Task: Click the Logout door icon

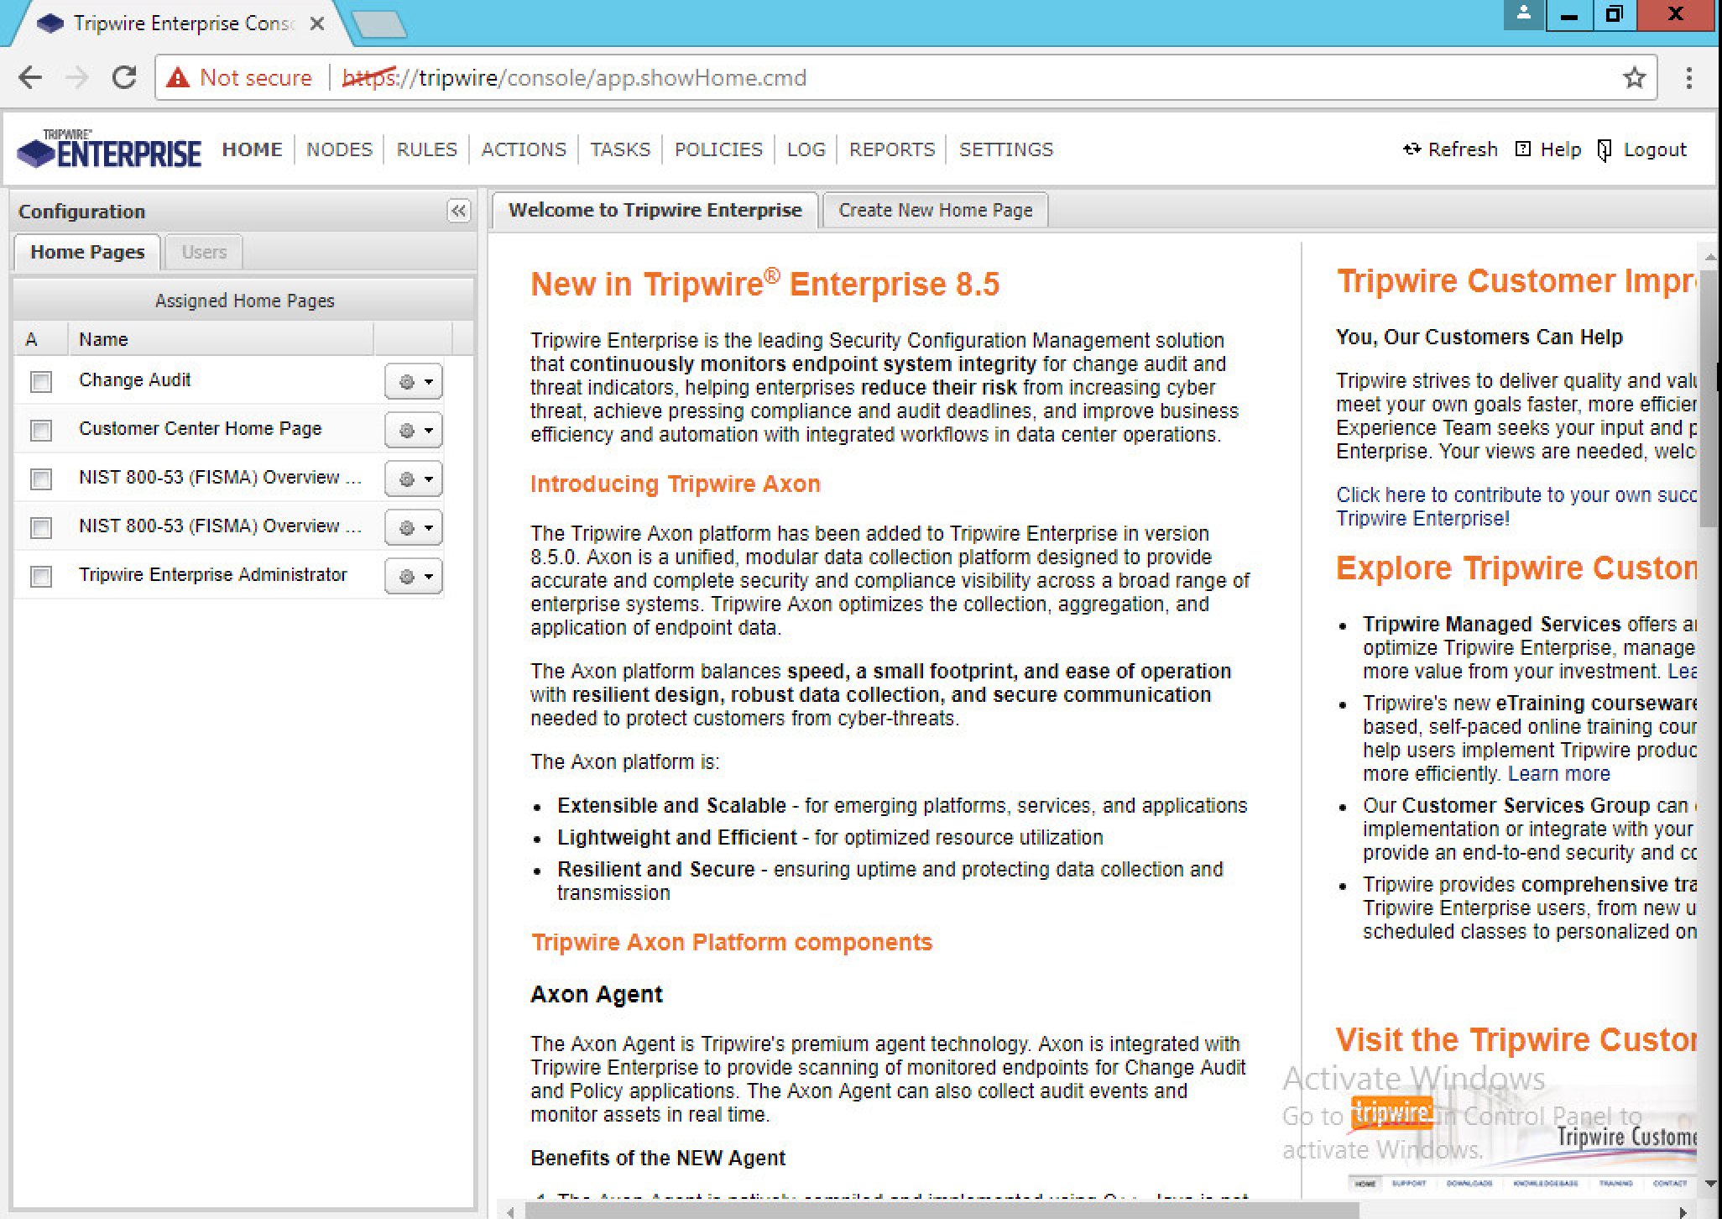Action: tap(1604, 150)
